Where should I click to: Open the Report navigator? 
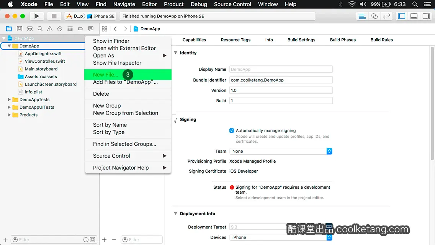(91, 29)
